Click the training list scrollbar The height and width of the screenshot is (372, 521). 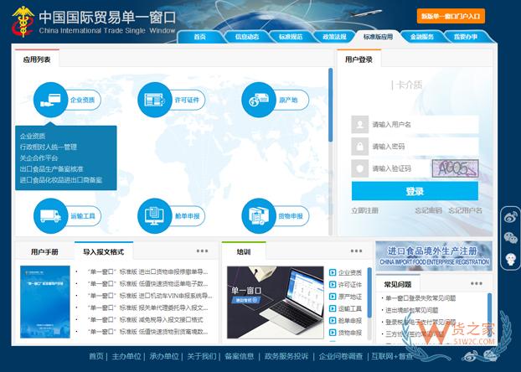coord(369,292)
